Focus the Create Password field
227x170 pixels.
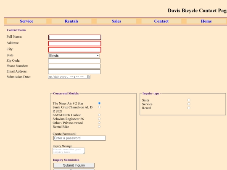click(x=79, y=138)
